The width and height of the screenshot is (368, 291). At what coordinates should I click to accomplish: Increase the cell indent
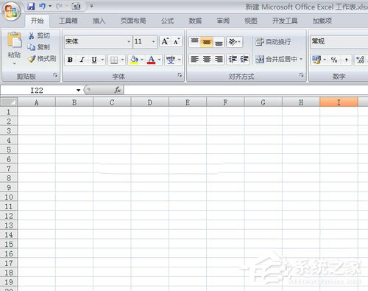pos(244,59)
